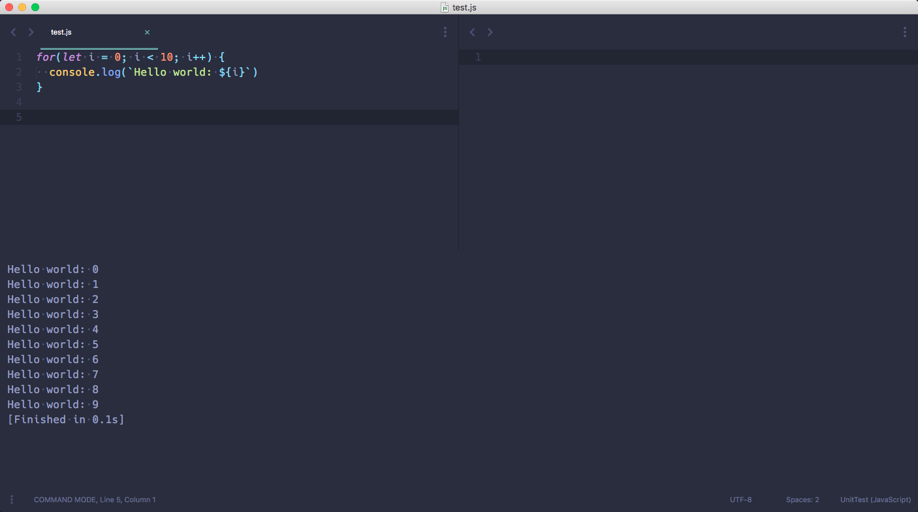Click the right pane forward navigation arrow

click(490, 32)
